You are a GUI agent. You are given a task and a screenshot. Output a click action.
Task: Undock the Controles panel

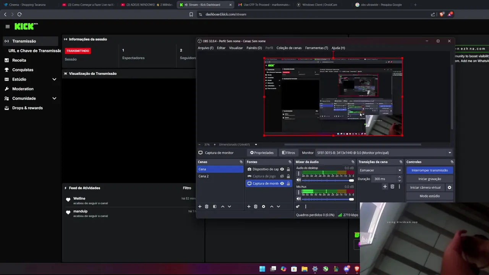[452, 162]
